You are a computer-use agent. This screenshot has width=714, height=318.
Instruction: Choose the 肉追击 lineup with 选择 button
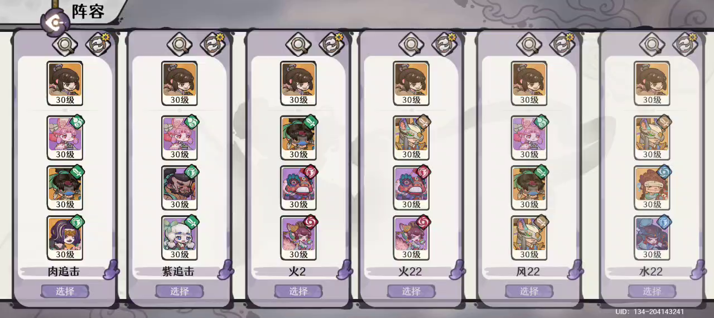point(65,291)
